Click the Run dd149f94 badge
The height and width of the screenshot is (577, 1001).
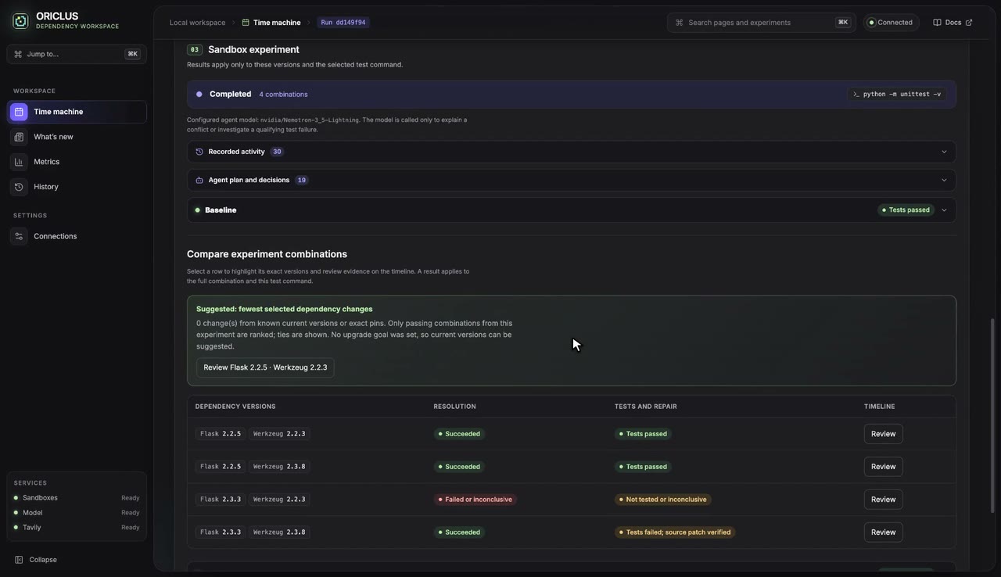[343, 23]
